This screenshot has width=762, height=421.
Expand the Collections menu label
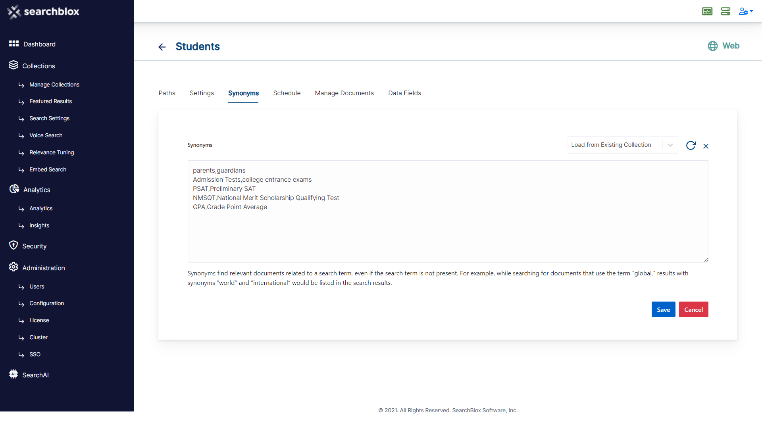pyautogui.click(x=38, y=66)
